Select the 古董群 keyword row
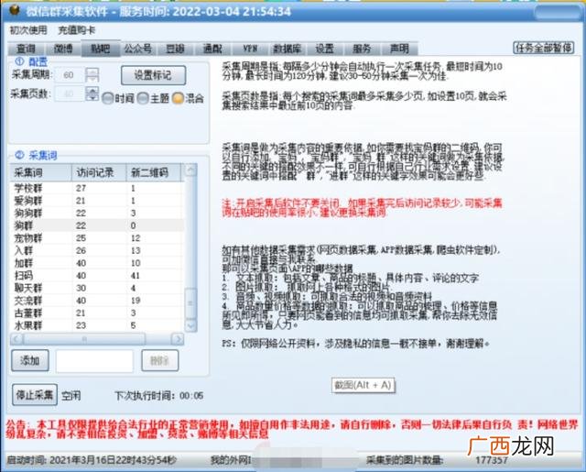Image resolution: width=586 pixels, height=472 pixels. pos(97,313)
